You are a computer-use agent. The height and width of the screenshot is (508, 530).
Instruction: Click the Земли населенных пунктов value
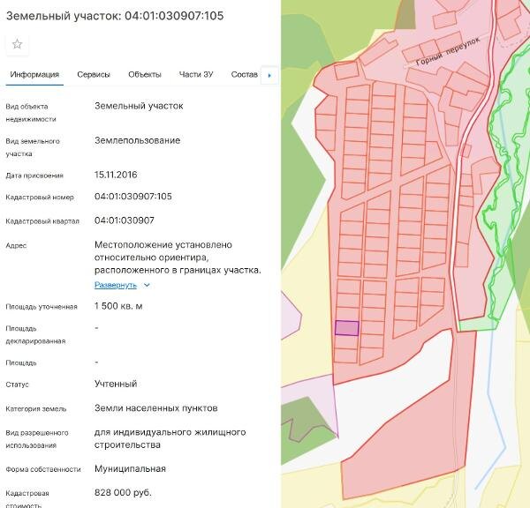click(155, 408)
